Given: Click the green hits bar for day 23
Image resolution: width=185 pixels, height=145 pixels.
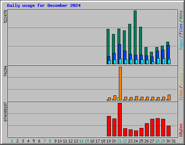Looking at the screenshot, I should [x=130, y=39].
